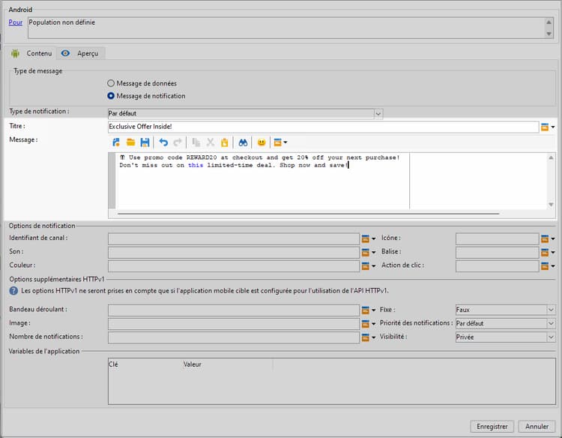Open the Visibilité dropdown set to Privée
Viewport: 562px width, 438px height.
tap(551, 337)
